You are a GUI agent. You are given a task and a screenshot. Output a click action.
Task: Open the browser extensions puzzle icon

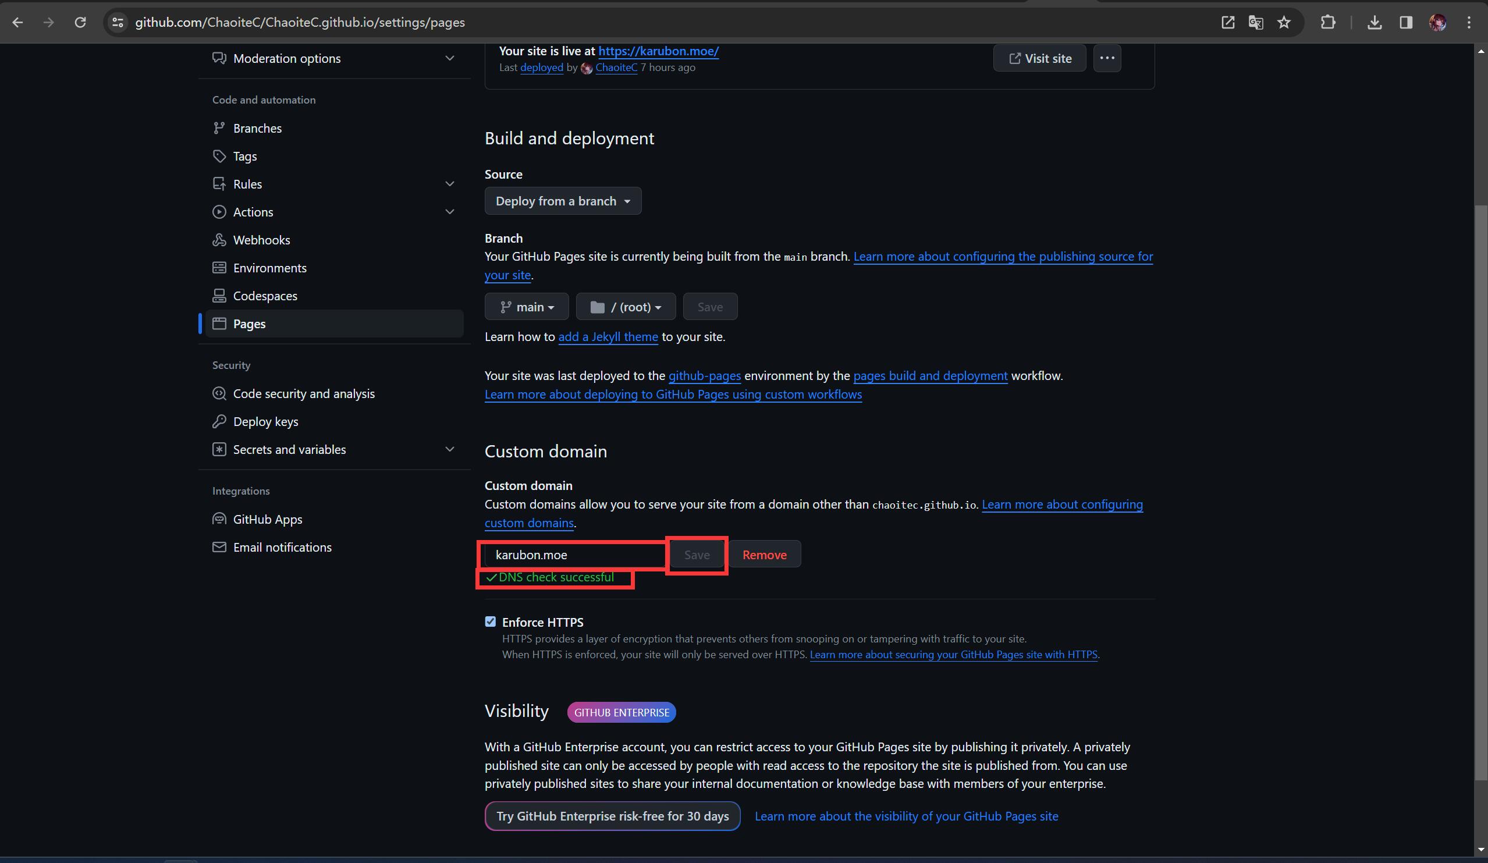[1328, 23]
